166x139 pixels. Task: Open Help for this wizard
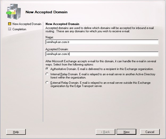(x=16, y=132)
